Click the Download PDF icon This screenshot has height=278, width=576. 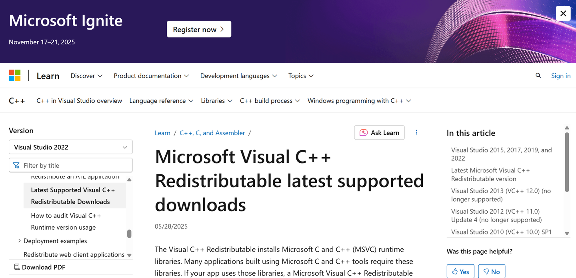[17, 267]
